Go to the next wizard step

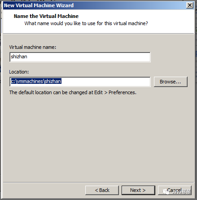pyautogui.click(x=138, y=190)
